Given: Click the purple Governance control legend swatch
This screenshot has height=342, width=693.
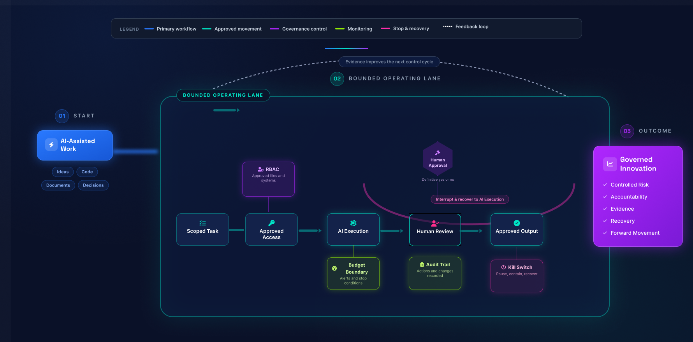Looking at the screenshot, I should coord(274,29).
